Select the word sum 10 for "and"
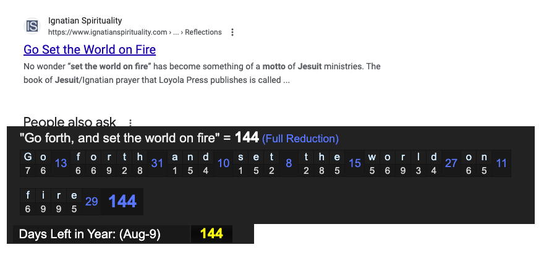Image resolution: width=544 pixels, height=263 pixels. [x=224, y=163]
